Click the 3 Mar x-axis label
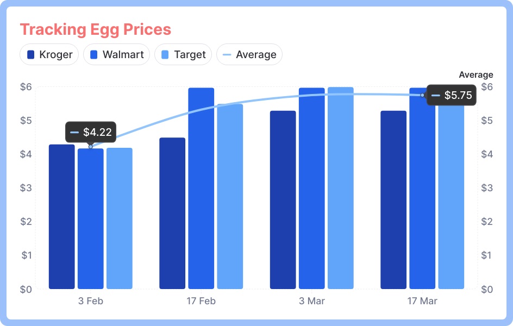The height and width of the screenshot is (326, 513). (311, 301)
